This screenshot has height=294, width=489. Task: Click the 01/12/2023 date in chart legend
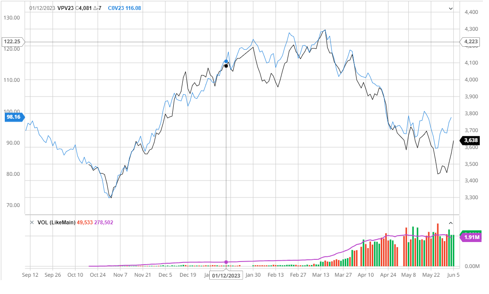[x=43, y=8]
